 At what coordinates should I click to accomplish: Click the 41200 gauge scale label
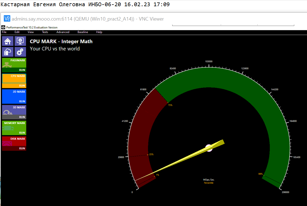(x=125, y=121)
